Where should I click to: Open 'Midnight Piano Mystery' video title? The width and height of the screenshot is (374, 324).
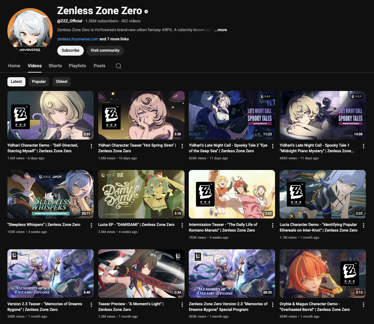point(317,148)
